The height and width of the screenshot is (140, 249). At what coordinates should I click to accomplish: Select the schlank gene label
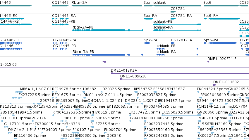[x=159, y=3]
